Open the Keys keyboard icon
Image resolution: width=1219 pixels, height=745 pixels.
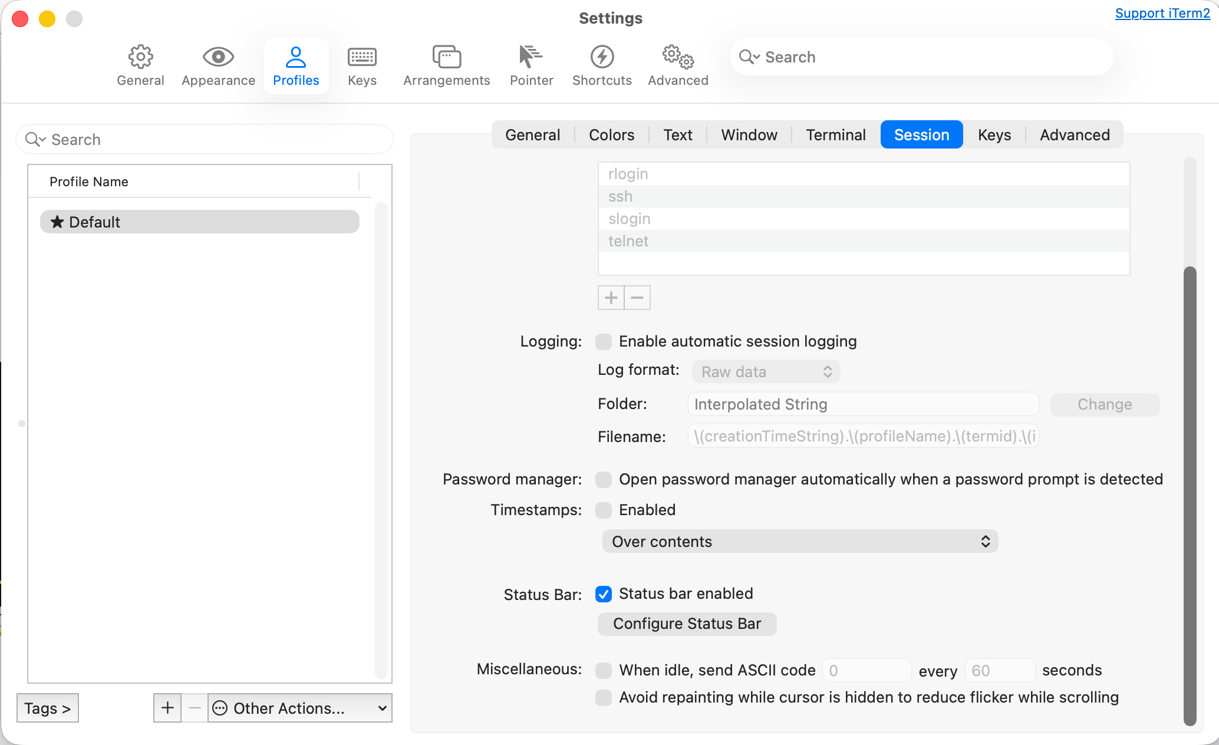(362, 57)
